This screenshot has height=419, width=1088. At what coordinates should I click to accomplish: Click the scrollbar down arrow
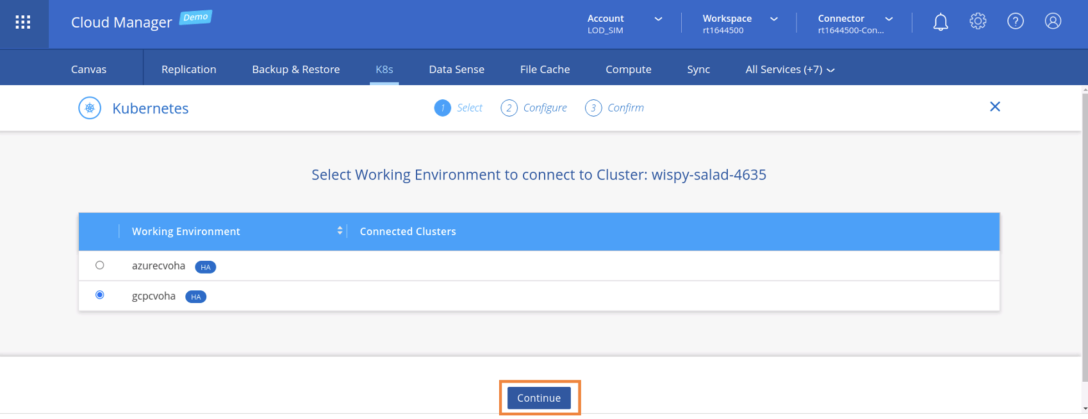[1085, 408]
